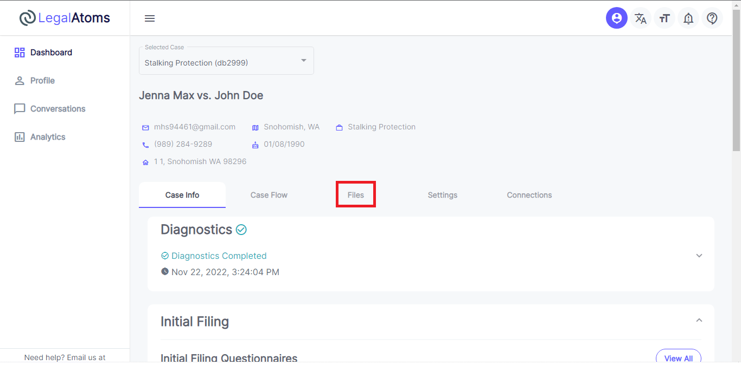Image resolution: width=741 pixels, height=378 pixels.
Task: Click the Conversations chat bubble icon
Action: coord(20,109)
